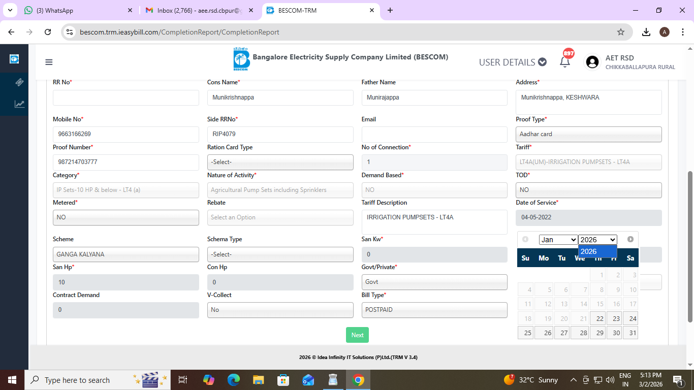The height and width of the screenshot is (390, 694).
Task: Open the analytics chart sidebar icon
Action: click(19, 104)
